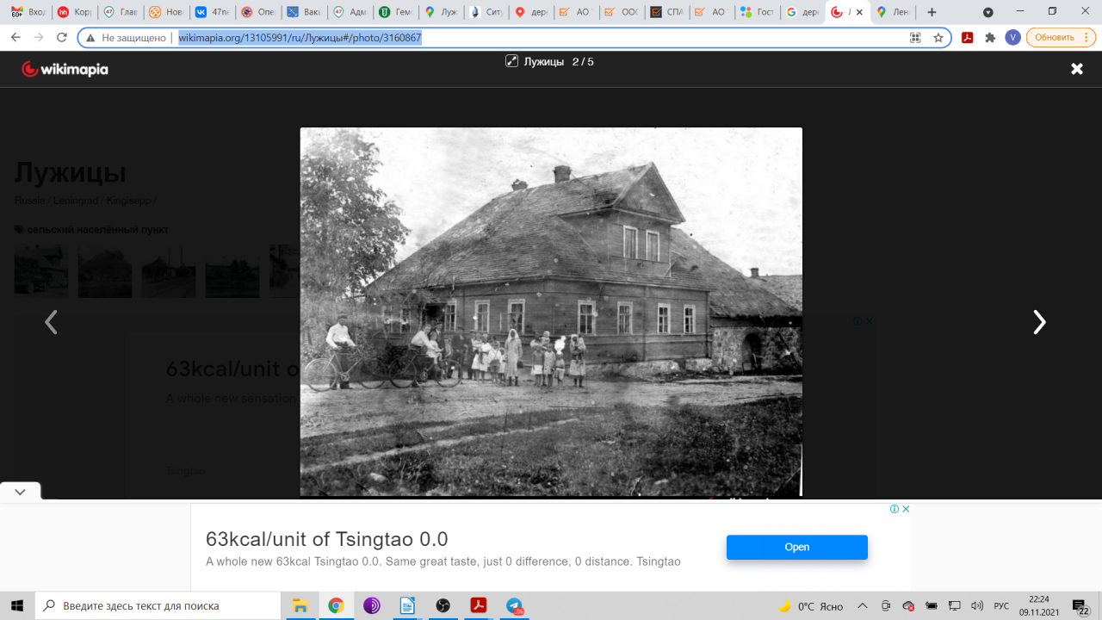Switch to the Google Maps Лен tab
Image resolution: width=1102 pixels, height=620 pixels.
coord(893,12)
